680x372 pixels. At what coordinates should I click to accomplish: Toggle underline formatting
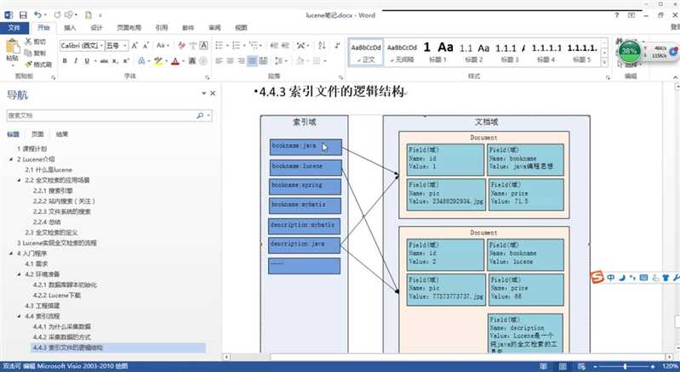point(87,61)
